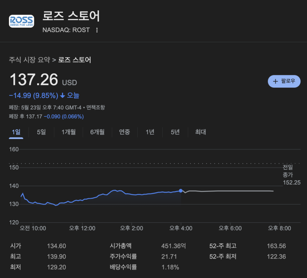The image size is (307, 278).
Task: Click the 120 price axis label
Action: coord(14,222)
